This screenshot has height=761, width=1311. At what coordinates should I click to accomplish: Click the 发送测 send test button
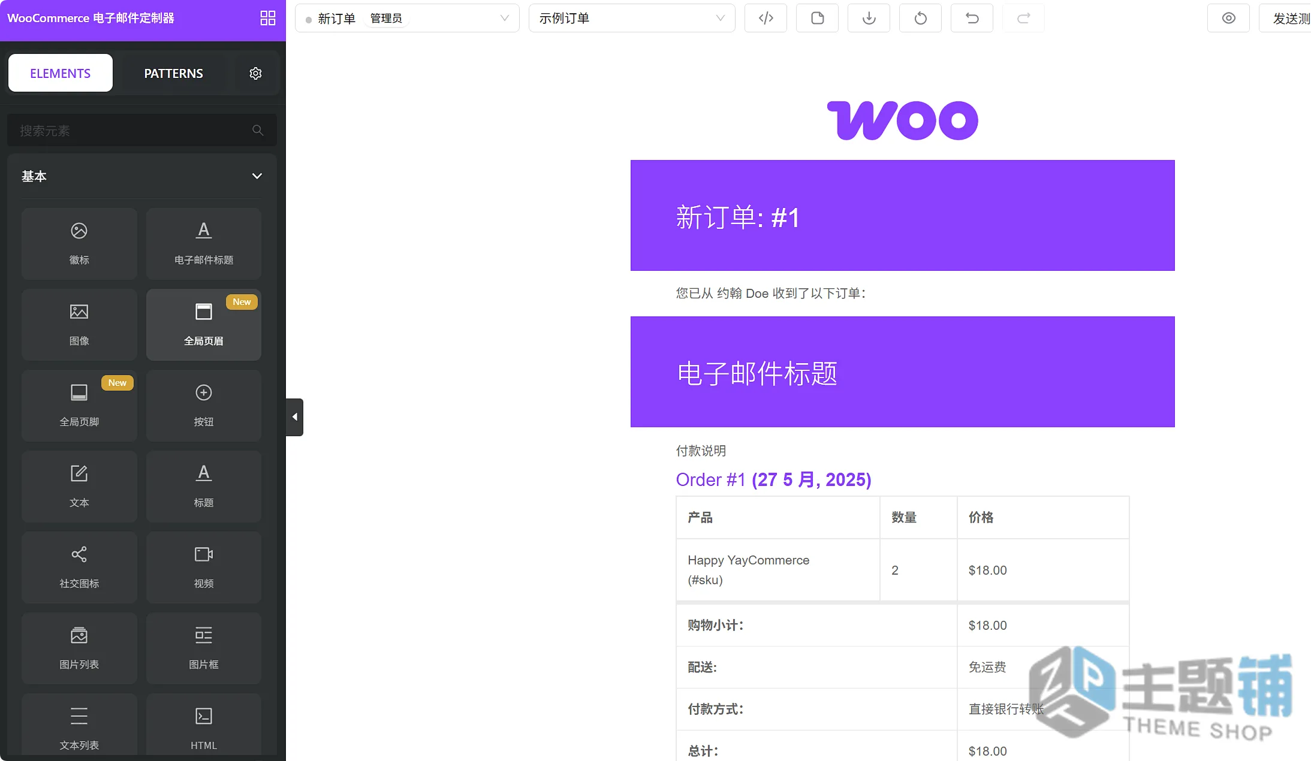(x=1285, y=18)
